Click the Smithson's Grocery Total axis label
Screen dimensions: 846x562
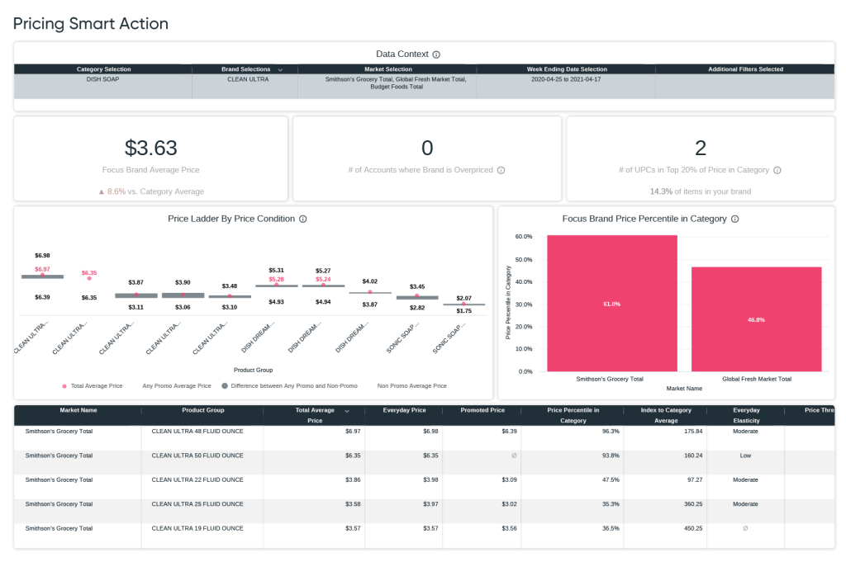click(610, 380)
